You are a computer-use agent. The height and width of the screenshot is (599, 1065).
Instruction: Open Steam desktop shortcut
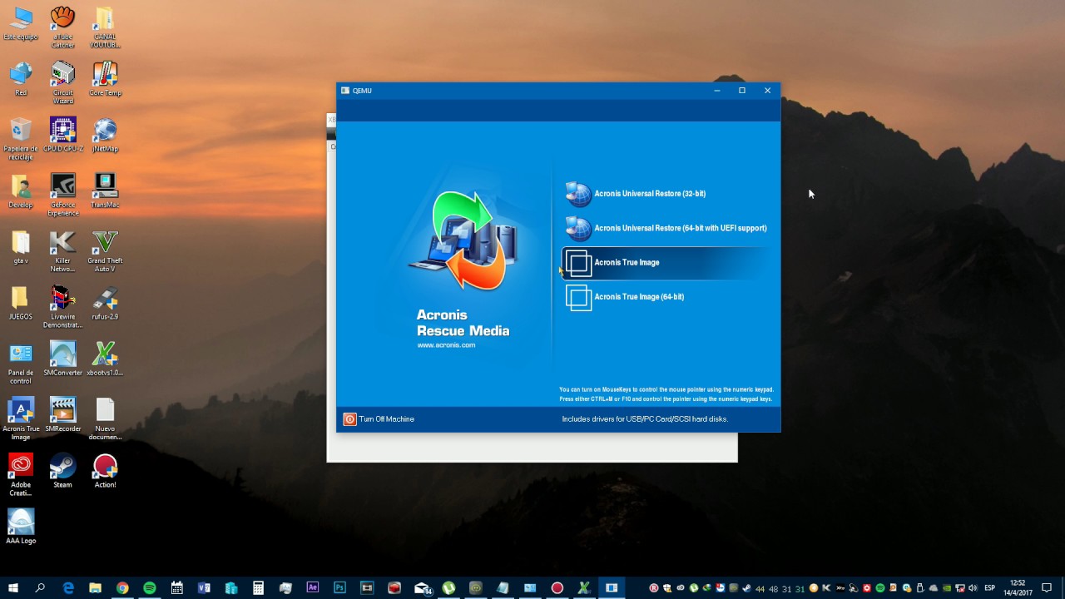[x=63, y=470]
